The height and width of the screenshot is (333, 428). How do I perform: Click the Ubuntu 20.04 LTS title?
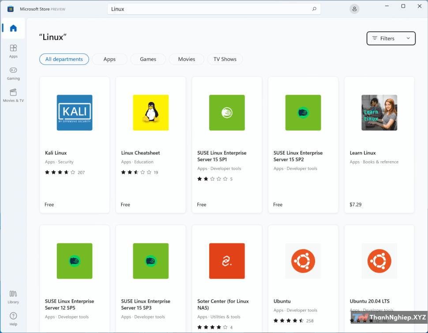pyautogui.click(x=369, y=301)
